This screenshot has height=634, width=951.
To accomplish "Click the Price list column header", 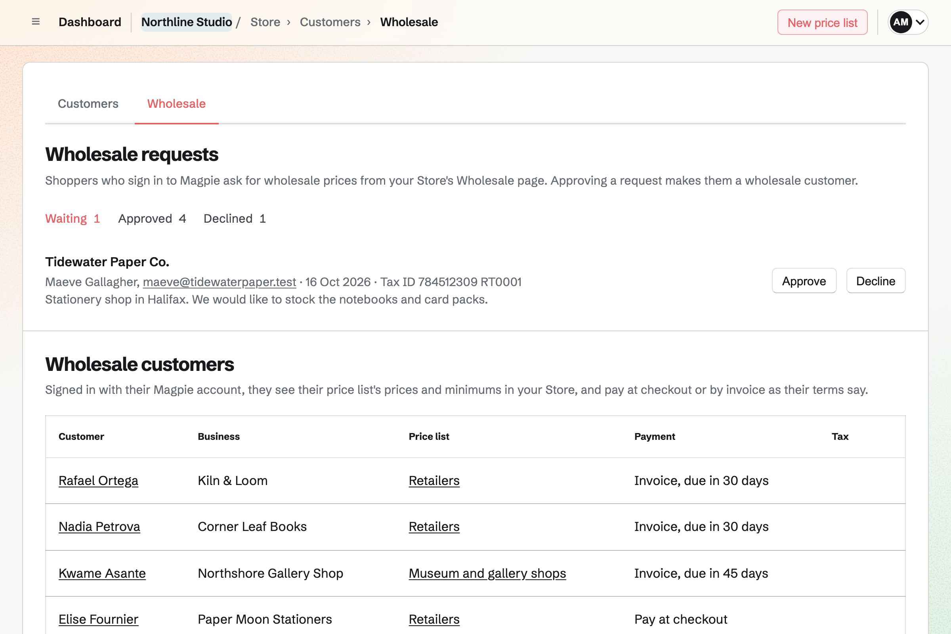I will tap(429, 437).
